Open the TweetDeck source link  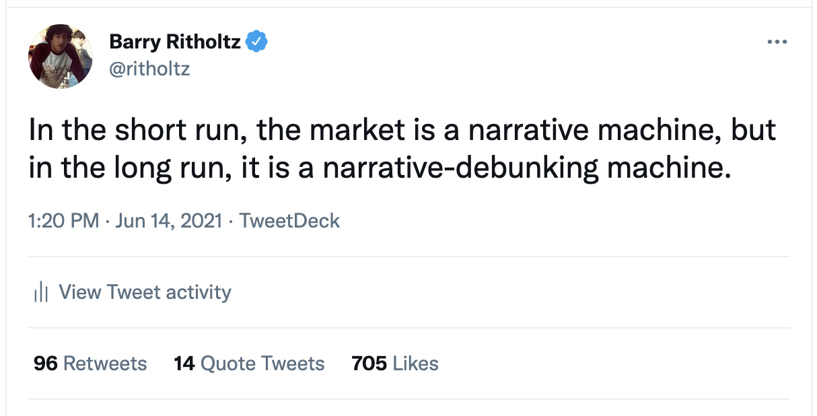click(x=289, y=220)
